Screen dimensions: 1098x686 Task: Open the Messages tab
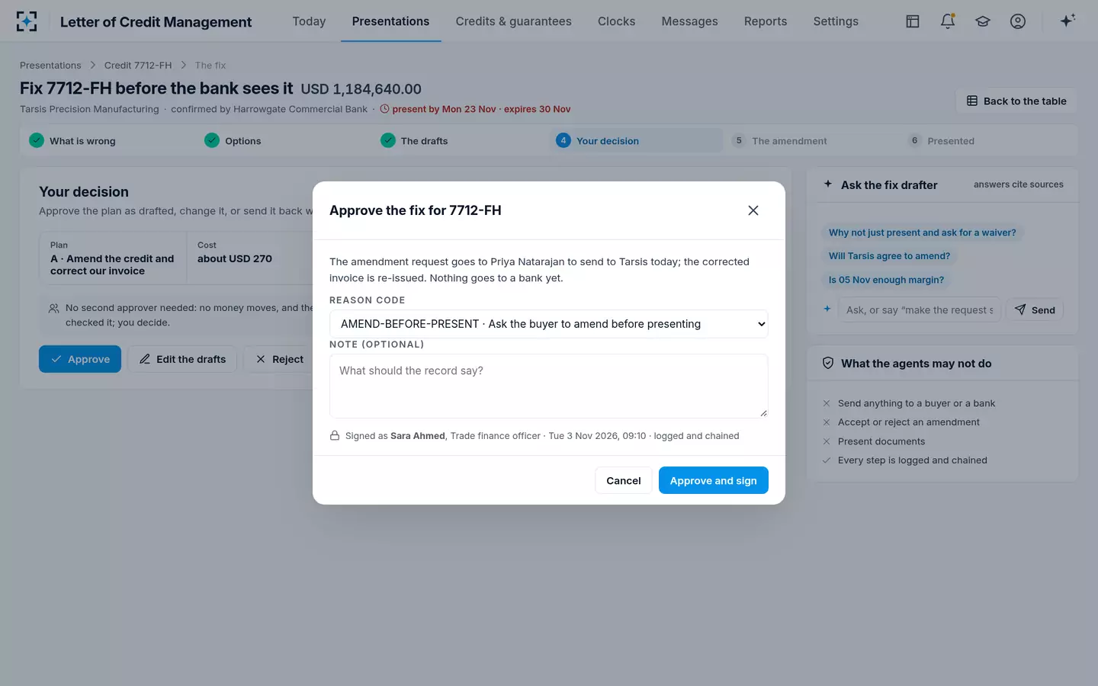point(690,21)
